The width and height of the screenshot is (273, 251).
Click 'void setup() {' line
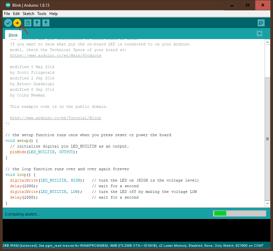[x=22, y=141]
